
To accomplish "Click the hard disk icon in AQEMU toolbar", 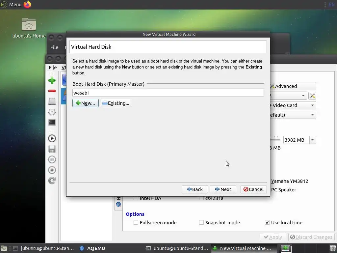I will tap(52, 101).
